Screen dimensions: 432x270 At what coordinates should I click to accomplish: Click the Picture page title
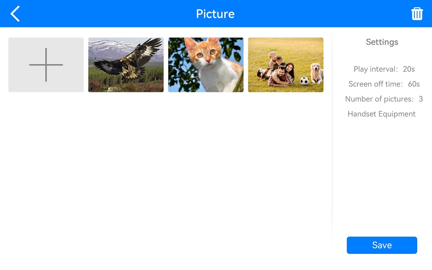215,14
